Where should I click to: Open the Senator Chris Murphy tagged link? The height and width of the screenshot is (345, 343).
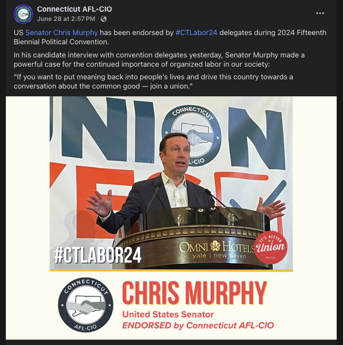[x=62, y=33]
